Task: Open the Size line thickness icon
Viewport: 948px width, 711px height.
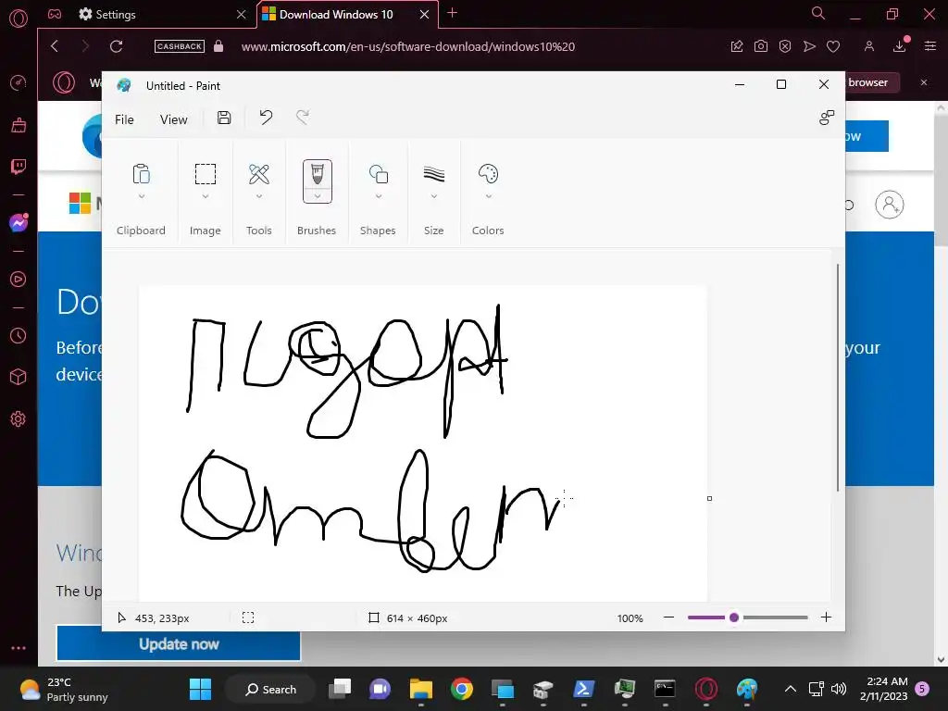Action: tap(433, 174)
